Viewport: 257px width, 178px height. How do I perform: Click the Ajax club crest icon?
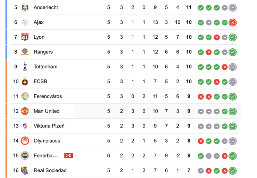click(x=25, y=22)
